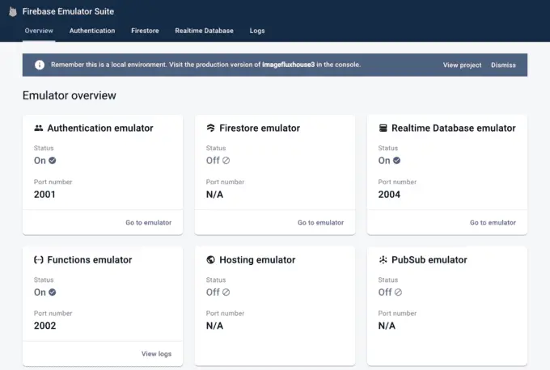The height and width of the screenshot is (370, 550).
Task: Click the PubSub emulator nodes icon
Action: 383,260
